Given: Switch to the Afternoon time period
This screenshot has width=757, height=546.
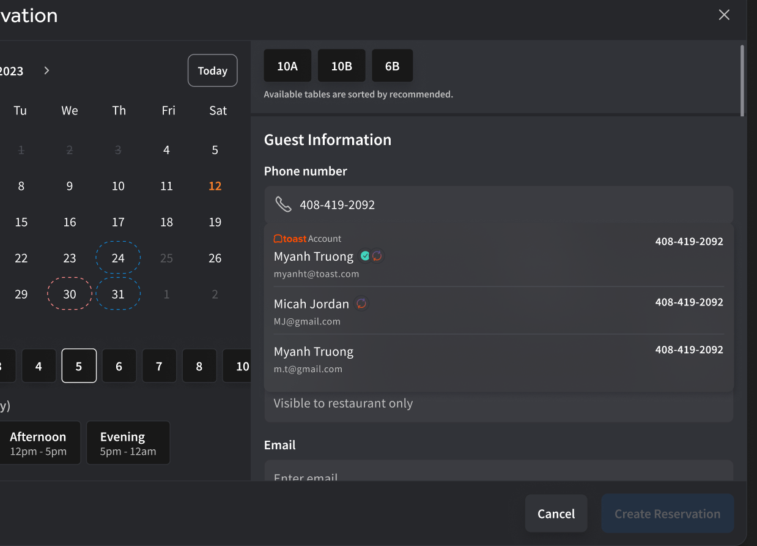Looking at the screenshot, I should point(39,443).
